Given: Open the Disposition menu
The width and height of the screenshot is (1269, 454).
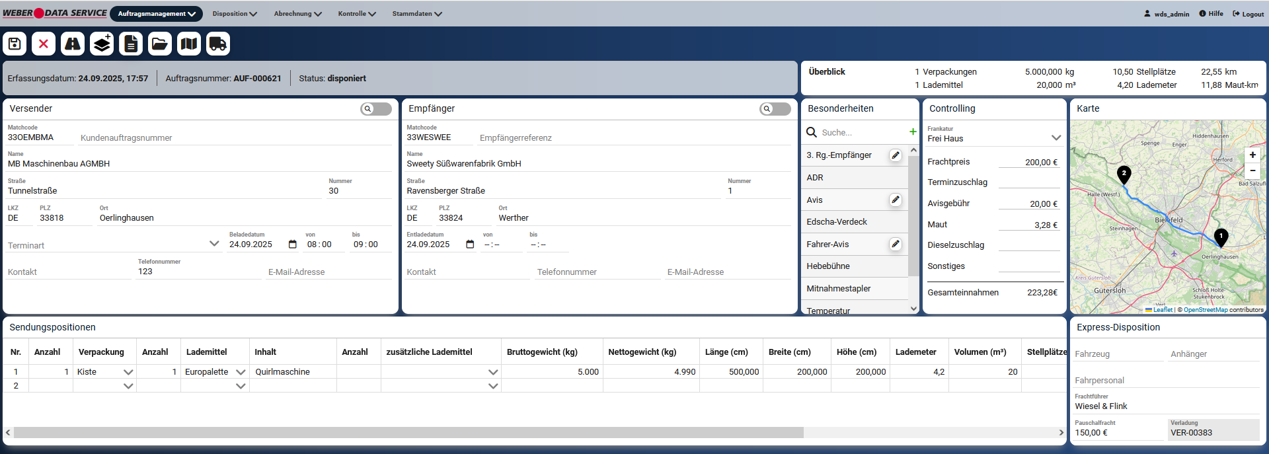Looking at the screenshot, I should (234, 14).
